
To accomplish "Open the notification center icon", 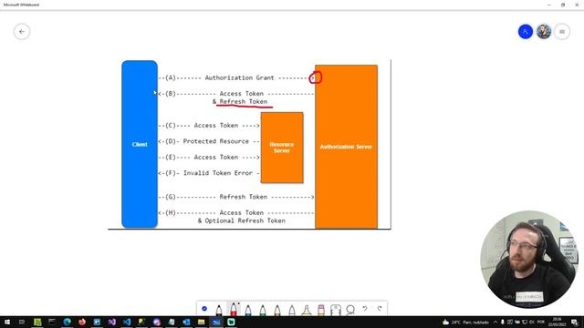I will [x=575, y=322].
